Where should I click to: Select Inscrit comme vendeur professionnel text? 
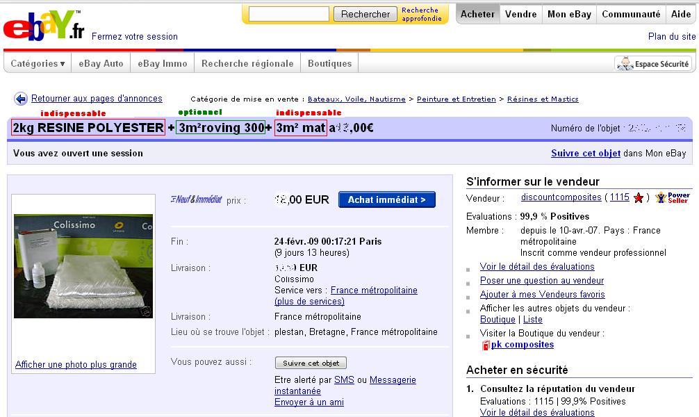(593, 253)
